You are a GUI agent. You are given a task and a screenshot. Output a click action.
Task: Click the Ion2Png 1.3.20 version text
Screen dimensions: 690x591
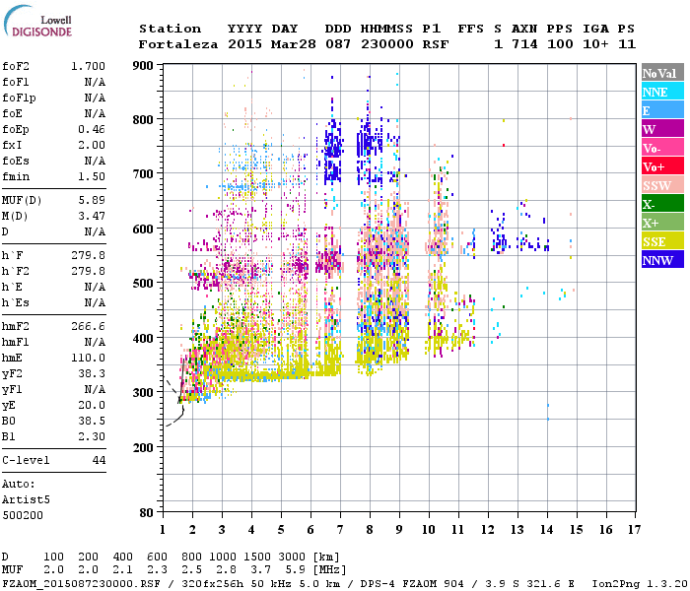639,583
